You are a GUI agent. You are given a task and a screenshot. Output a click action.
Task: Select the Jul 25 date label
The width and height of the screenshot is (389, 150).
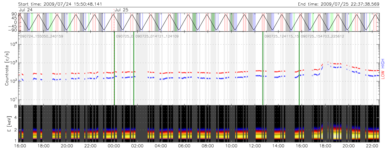tap(121, 10)
